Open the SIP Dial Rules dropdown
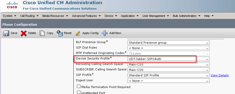The height and width of the screenshot is (94, 235). (168, 48)
